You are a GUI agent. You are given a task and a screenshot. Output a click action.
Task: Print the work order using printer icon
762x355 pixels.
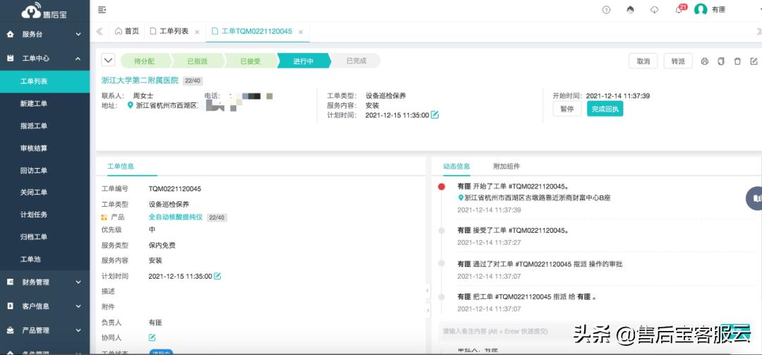705,61
